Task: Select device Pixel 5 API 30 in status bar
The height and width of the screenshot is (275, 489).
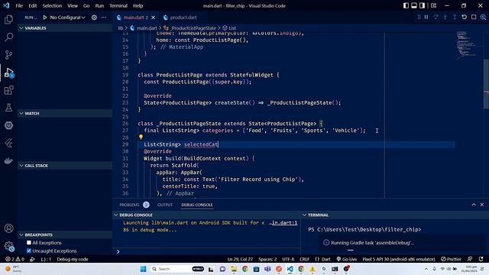Action: [399, 259]
